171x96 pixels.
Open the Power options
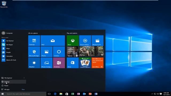14,86
